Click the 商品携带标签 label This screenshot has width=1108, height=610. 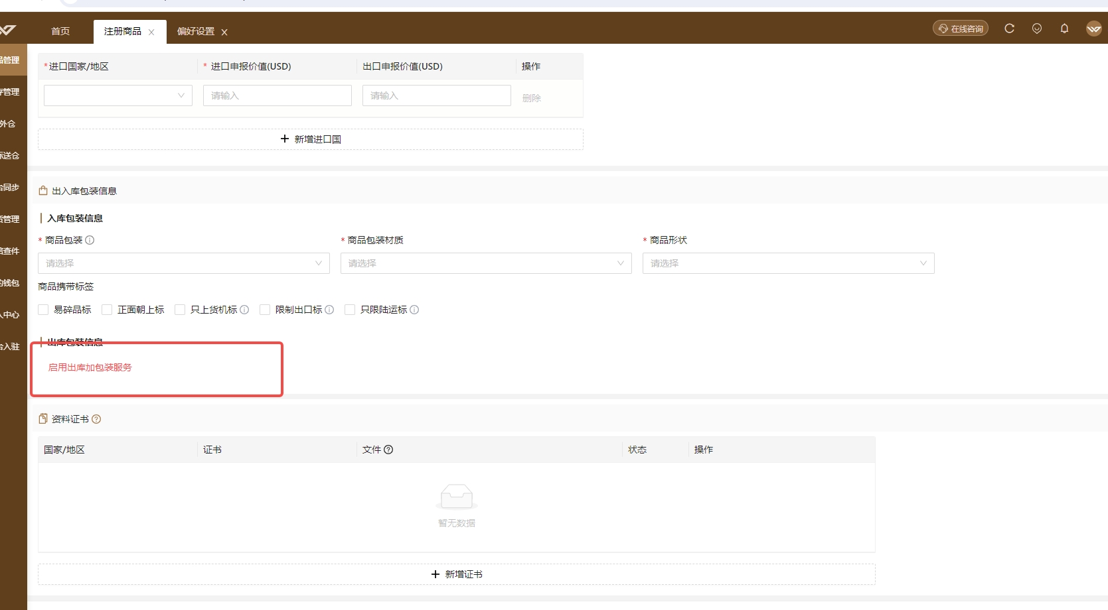[66, 286]
